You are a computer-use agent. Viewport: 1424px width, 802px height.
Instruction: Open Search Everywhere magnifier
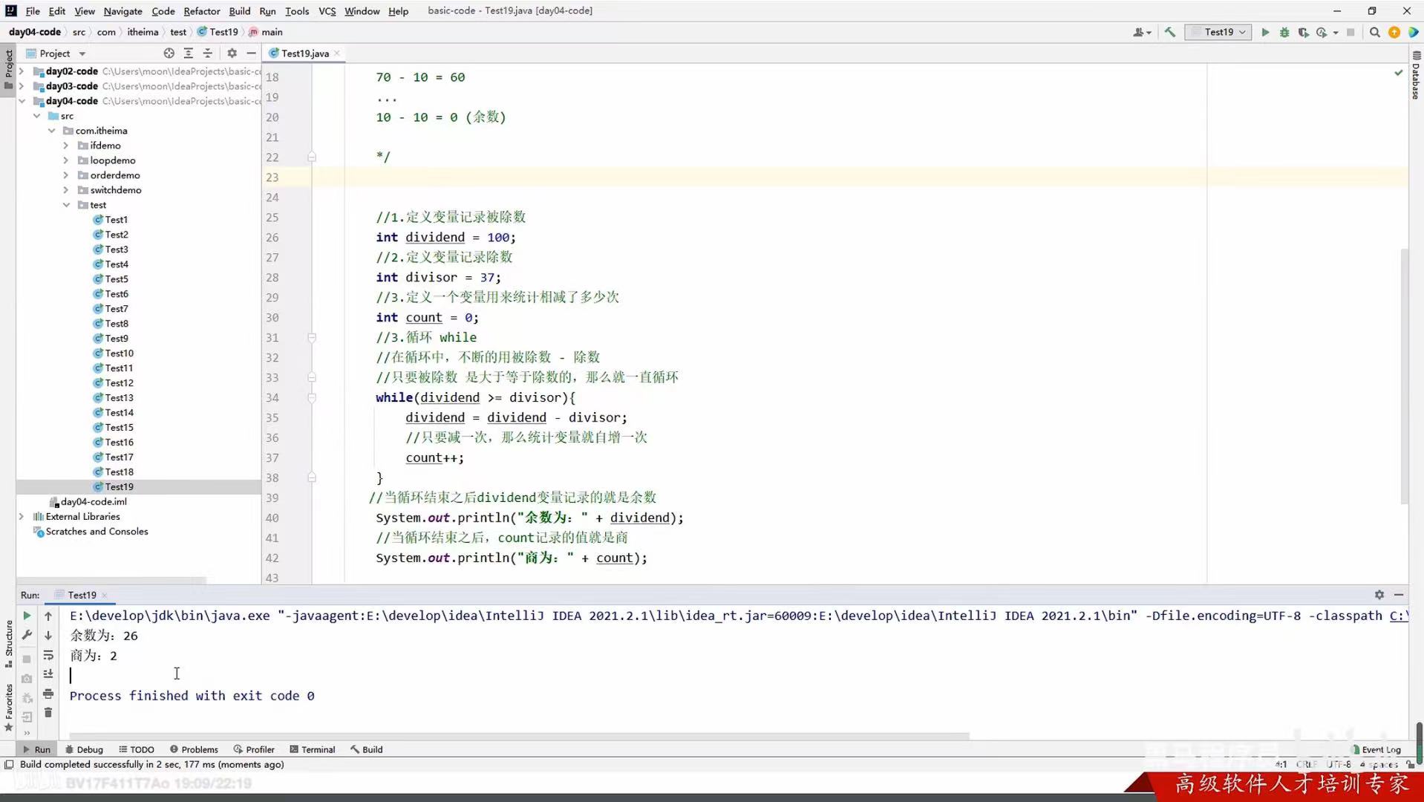pyautogui.click(x=1375, y=32)
